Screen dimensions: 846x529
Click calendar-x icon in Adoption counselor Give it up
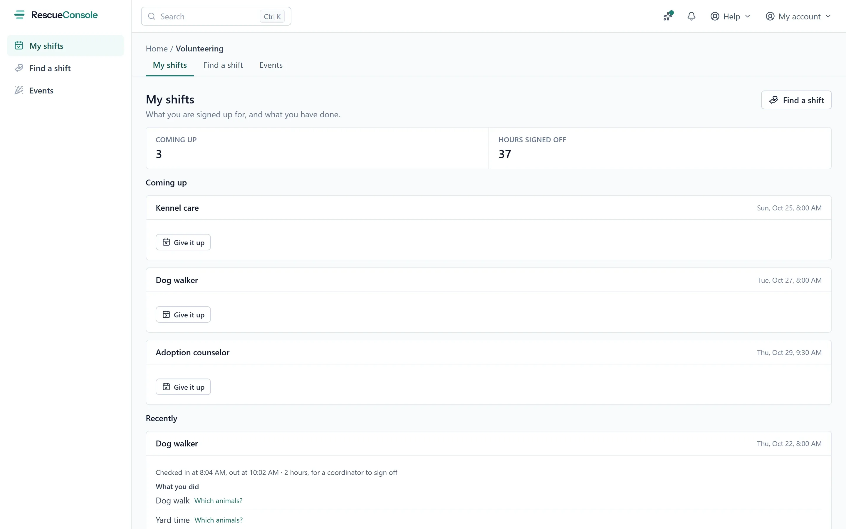[x=166, y=387]
